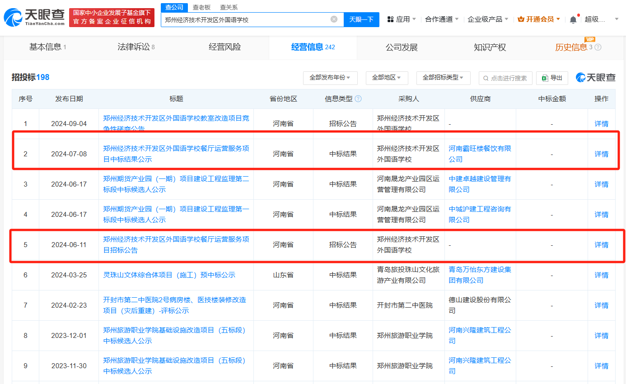Open the 历史信息 tab
Screen dimensions: 626x384
574,47
